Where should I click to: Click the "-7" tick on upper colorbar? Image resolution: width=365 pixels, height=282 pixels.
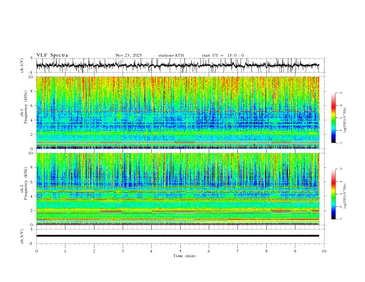[x=340, y=143]
